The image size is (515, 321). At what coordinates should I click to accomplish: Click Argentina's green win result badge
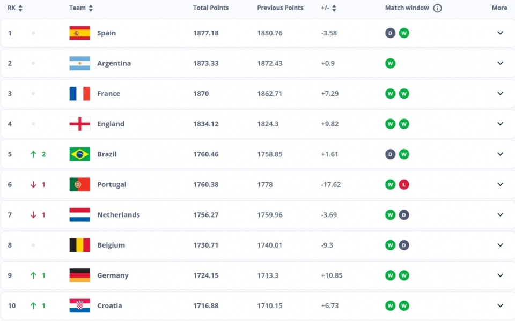pos(390,63)
